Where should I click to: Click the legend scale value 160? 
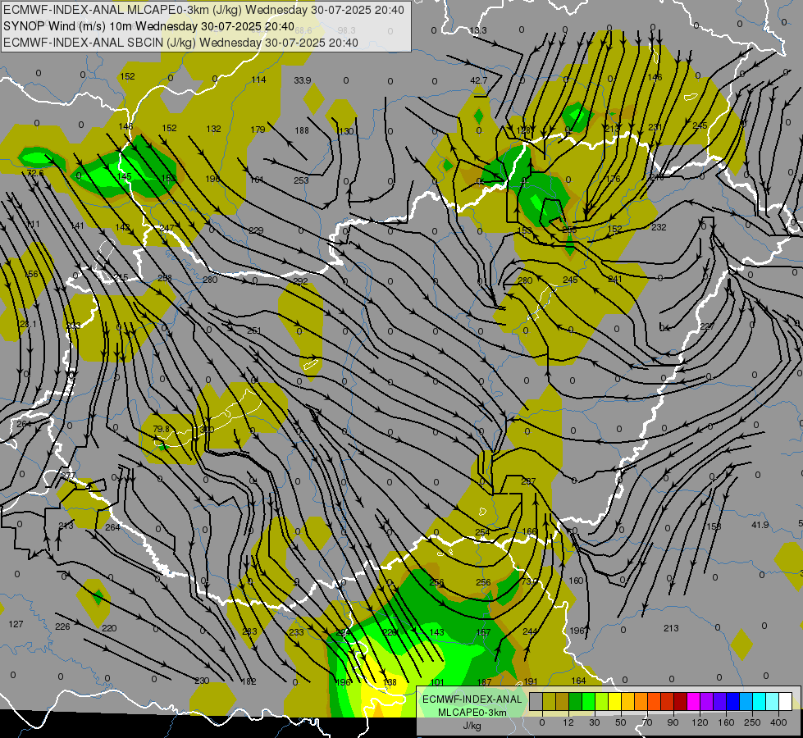[726, 722]
